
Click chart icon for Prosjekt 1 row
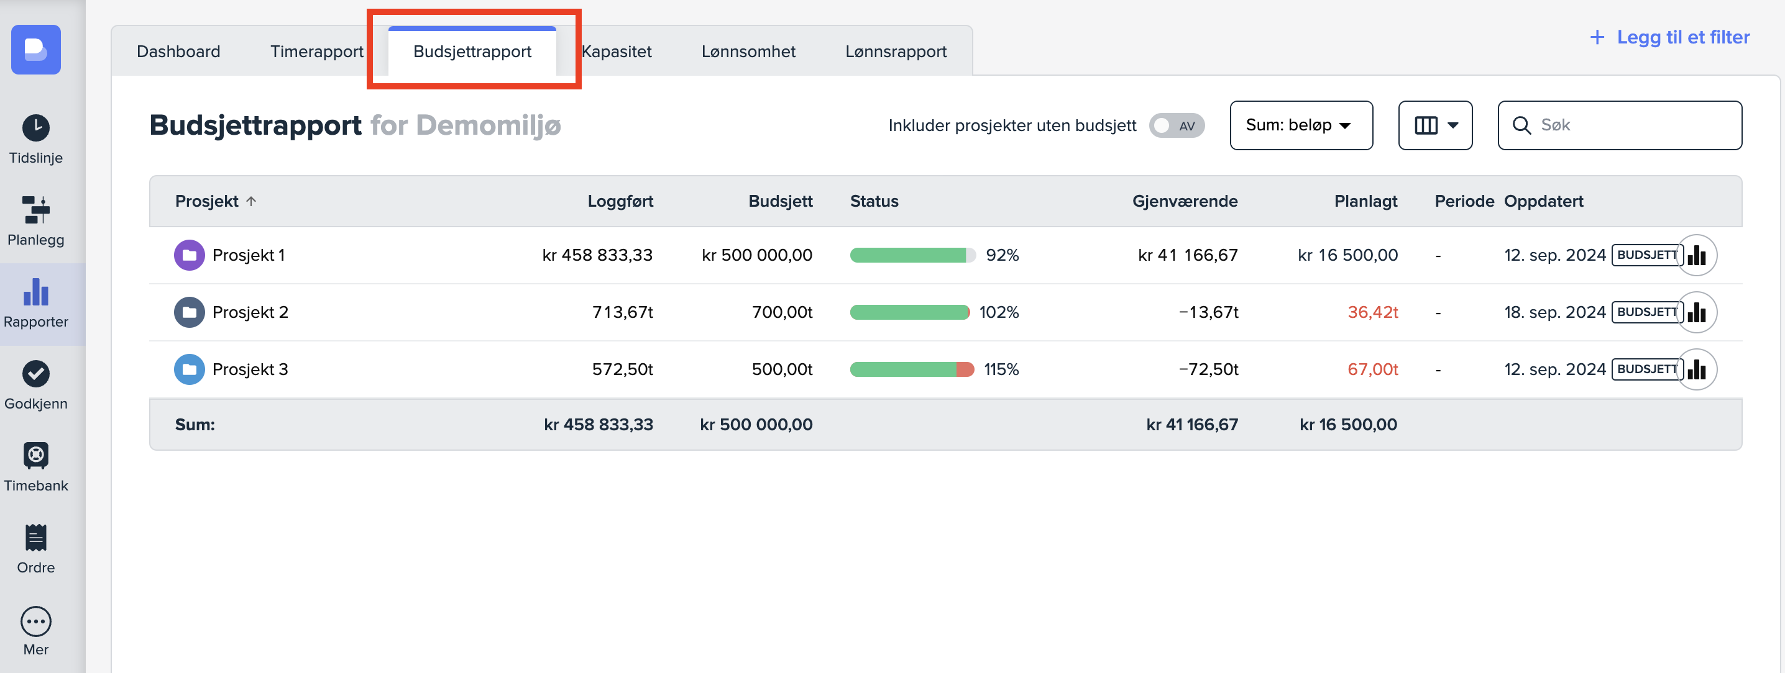[x=1696, y=256]
